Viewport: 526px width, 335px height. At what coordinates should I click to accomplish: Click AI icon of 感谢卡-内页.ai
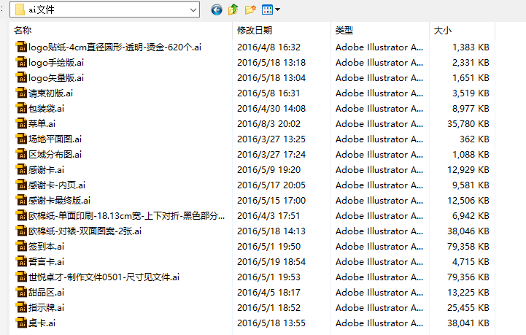tap(21, 185)
